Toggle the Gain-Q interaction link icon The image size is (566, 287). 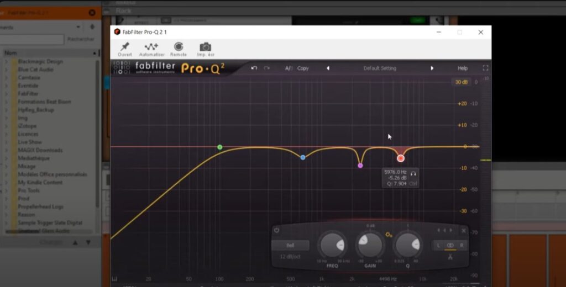click(x=389, y=235)
